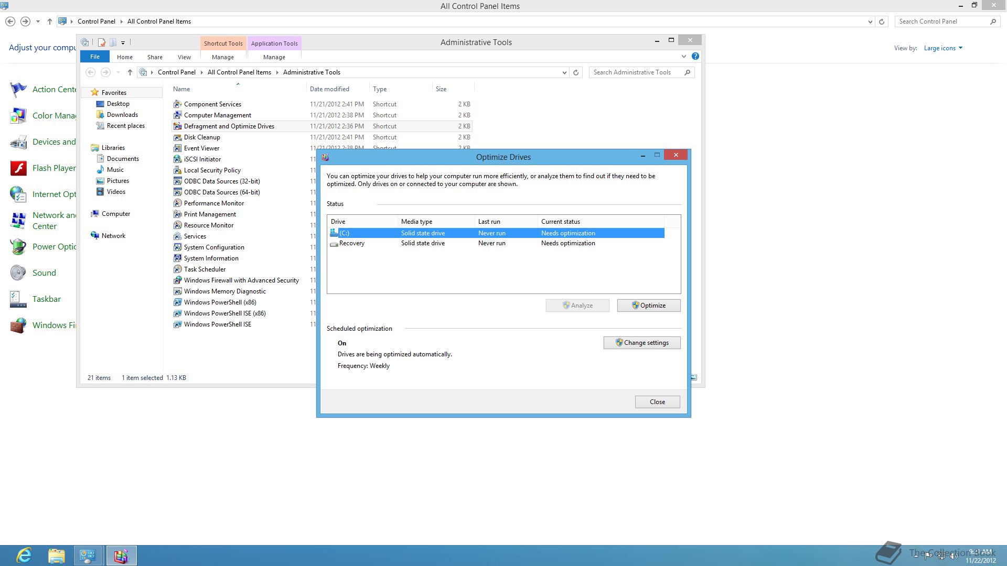Sort by the Last run column header
The height and width of the screenshot is (566, 1007).
(x=506, y=222)
